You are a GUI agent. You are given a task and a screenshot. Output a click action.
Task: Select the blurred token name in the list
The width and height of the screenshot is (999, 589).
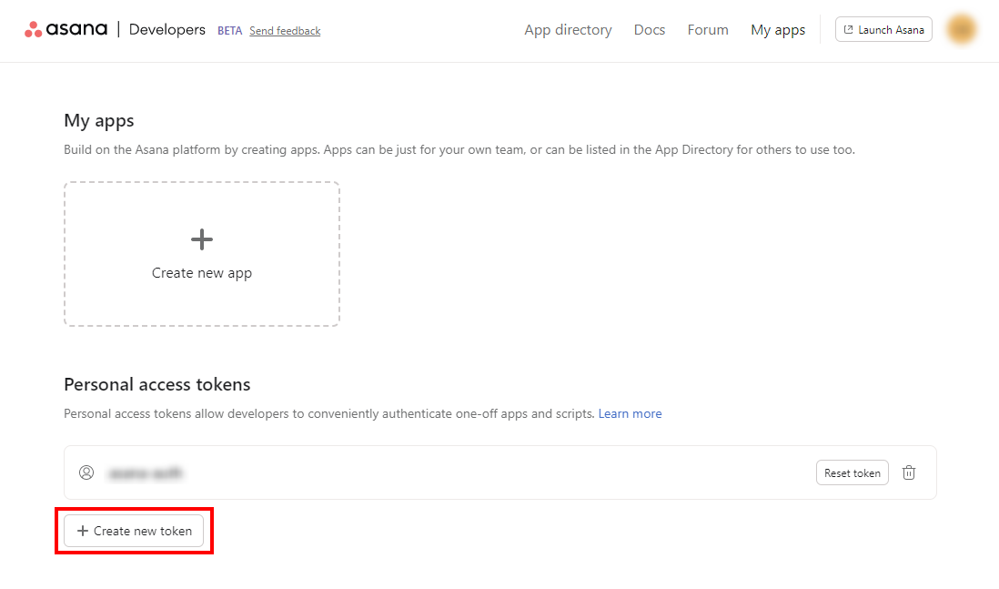point(146,473)
